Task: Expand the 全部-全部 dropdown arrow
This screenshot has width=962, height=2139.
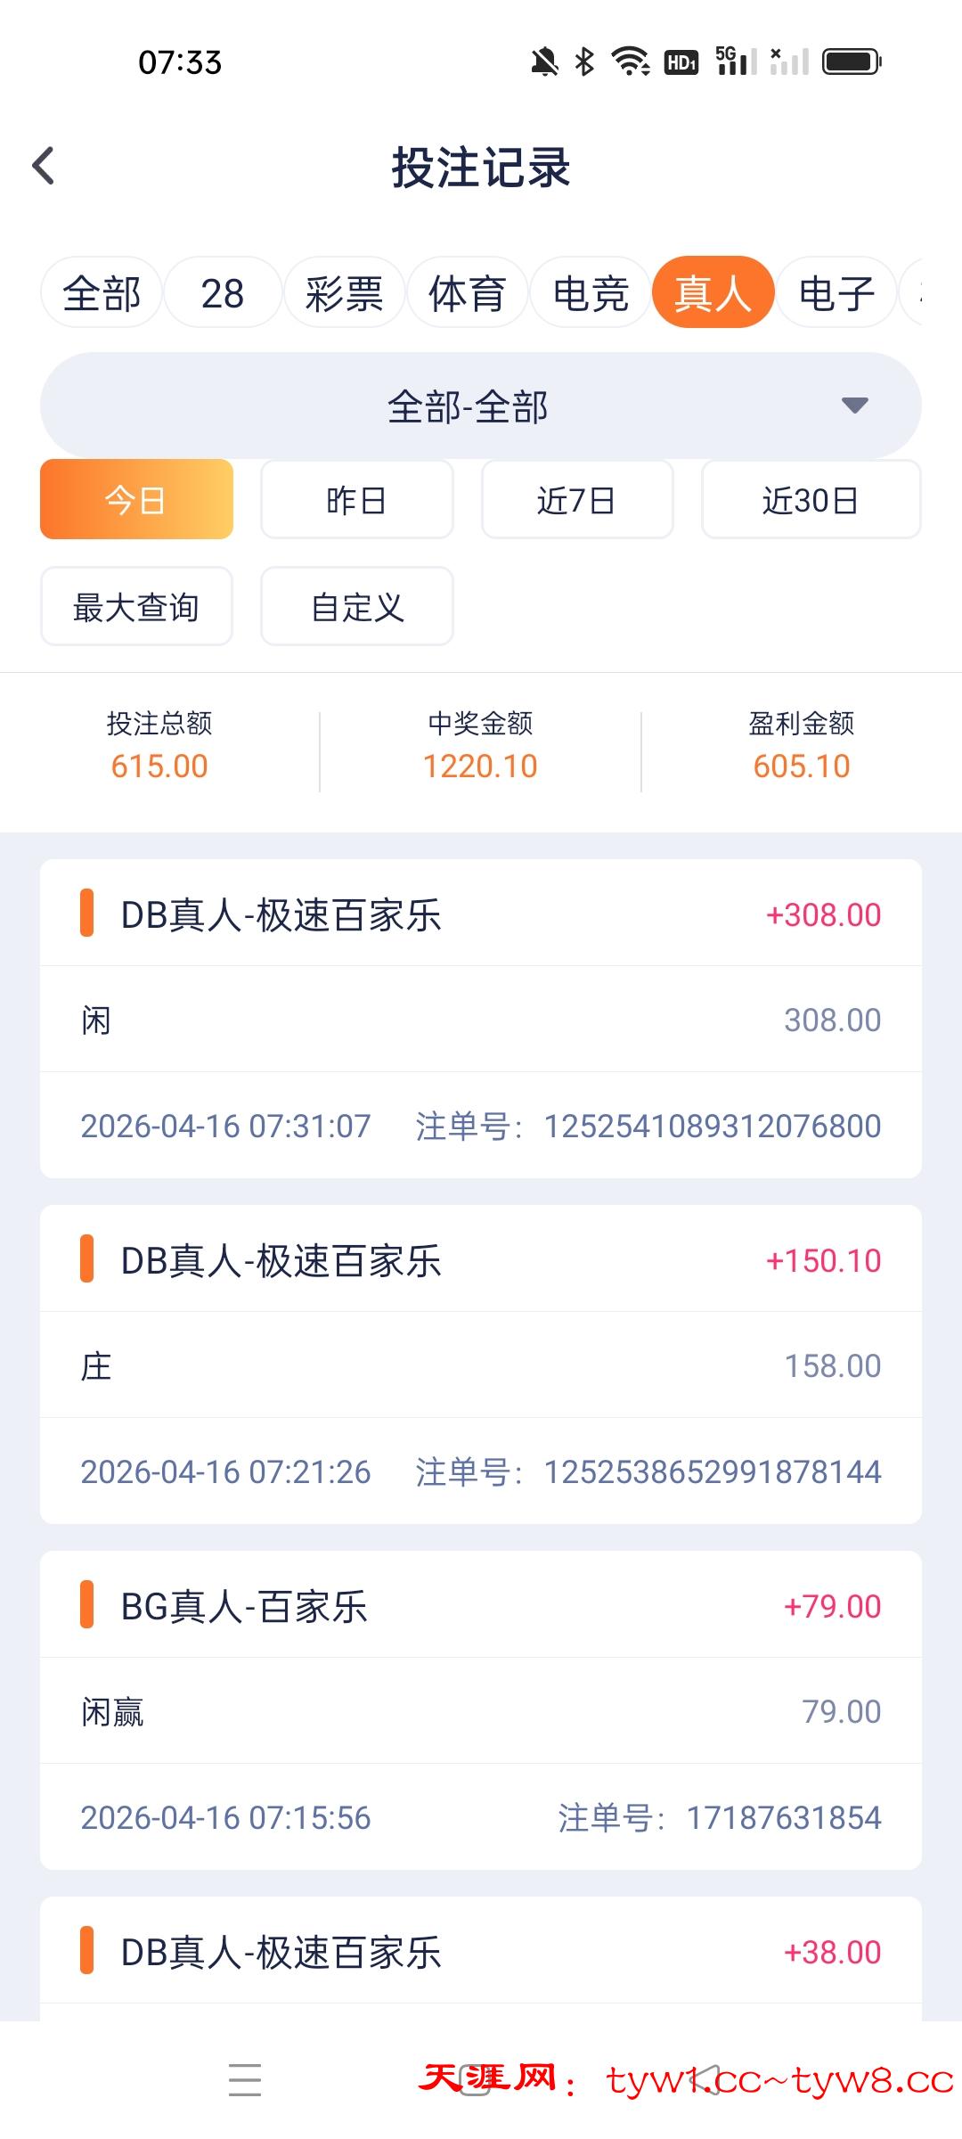Action: coord(854,406)
